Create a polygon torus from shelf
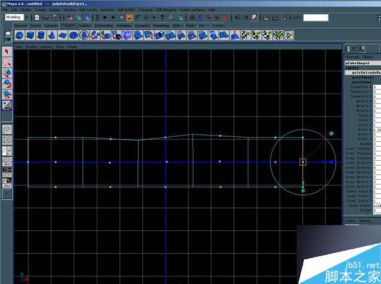The height and width of the screenshot is (284, 381). click(x=73, y=35)
